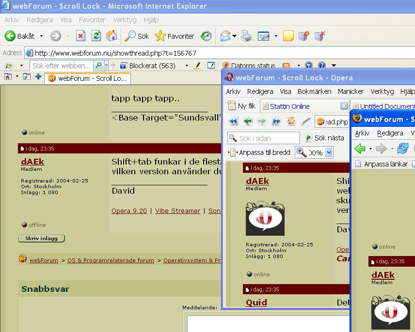Click the Sök nästa button in Opera
The width and height of the screenshot is (415, 332).
(x=325, y=138)
